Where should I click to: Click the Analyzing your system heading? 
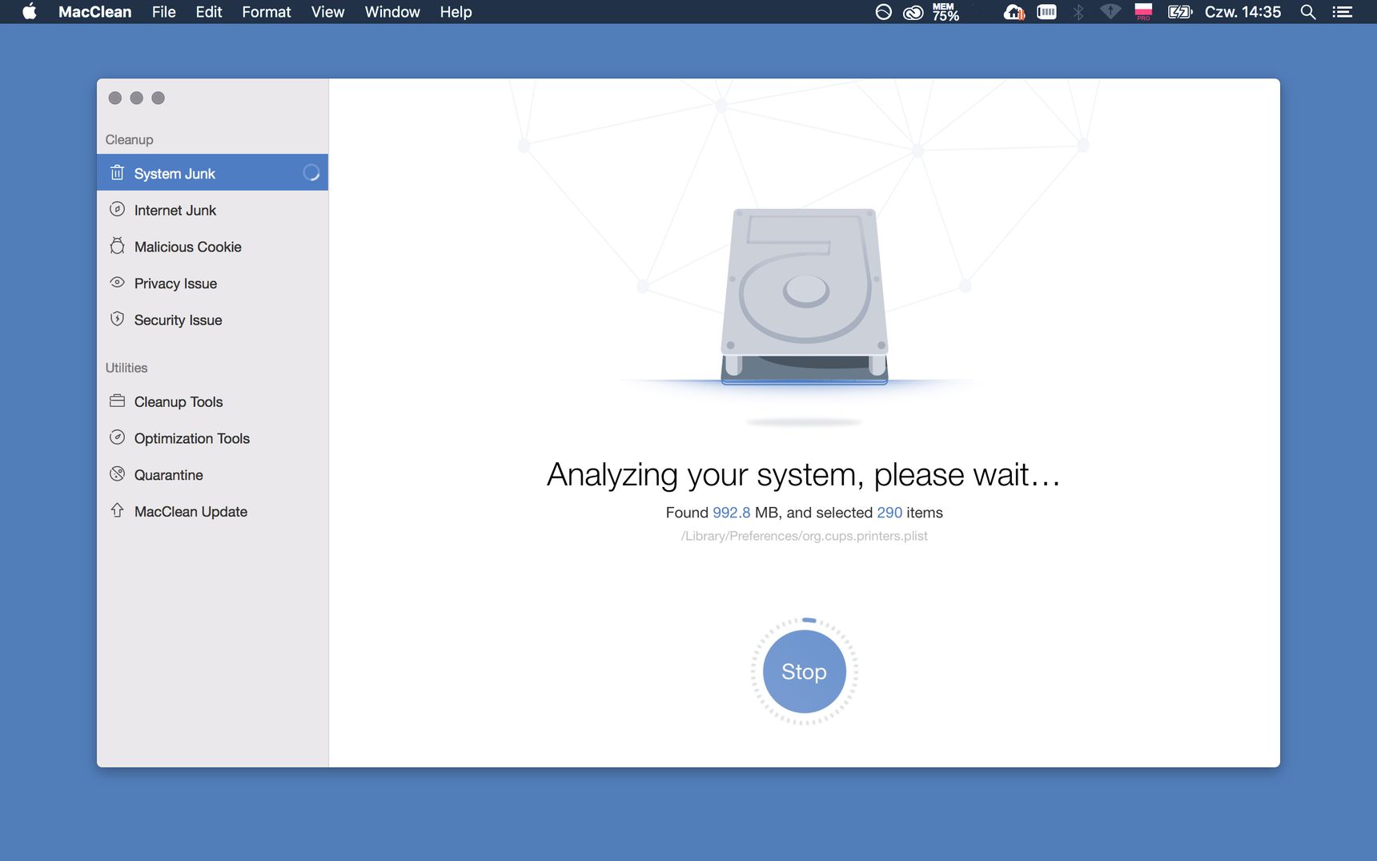(x=804, y=474)
